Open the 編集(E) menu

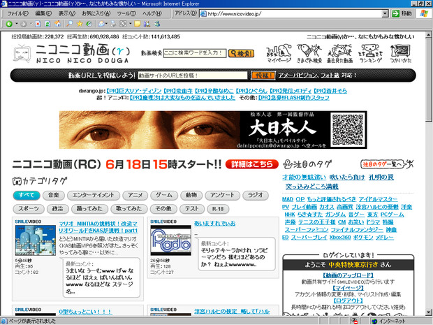[x=43, y=13]
